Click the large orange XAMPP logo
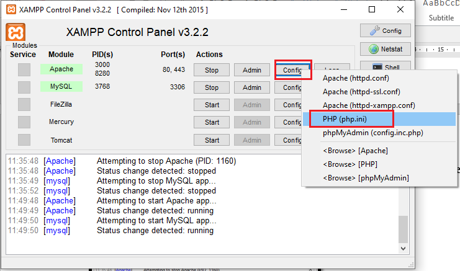The width and height of the screenshot is (460, 271). [x=16, y=32]
